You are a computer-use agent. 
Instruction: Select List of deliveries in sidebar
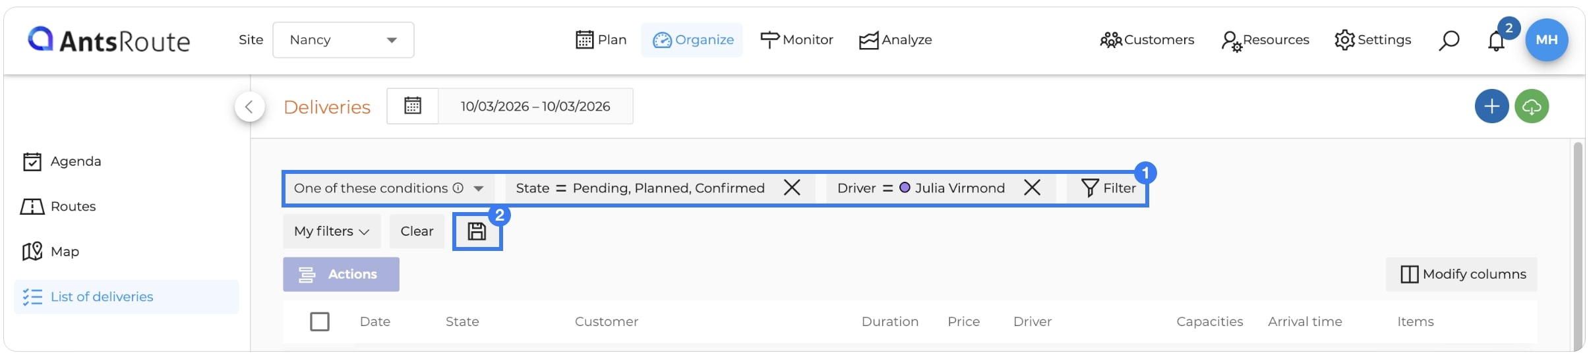pyautogui.click(x=127, y=297)
